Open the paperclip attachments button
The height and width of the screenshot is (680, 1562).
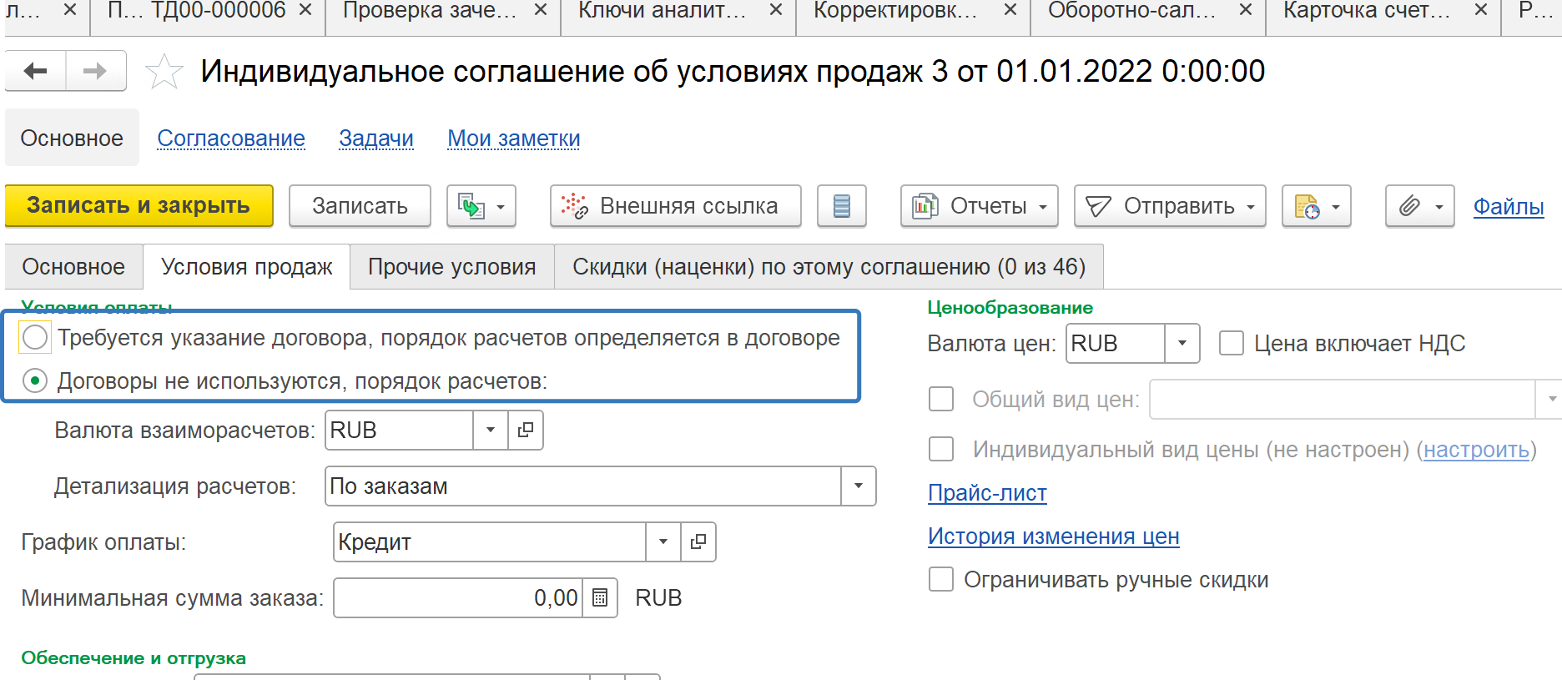(x=1419, y=206)
